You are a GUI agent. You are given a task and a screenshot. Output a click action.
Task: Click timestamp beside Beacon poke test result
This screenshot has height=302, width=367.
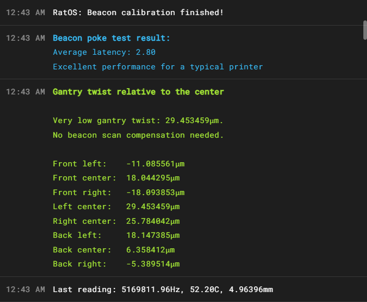click(26, 38)
